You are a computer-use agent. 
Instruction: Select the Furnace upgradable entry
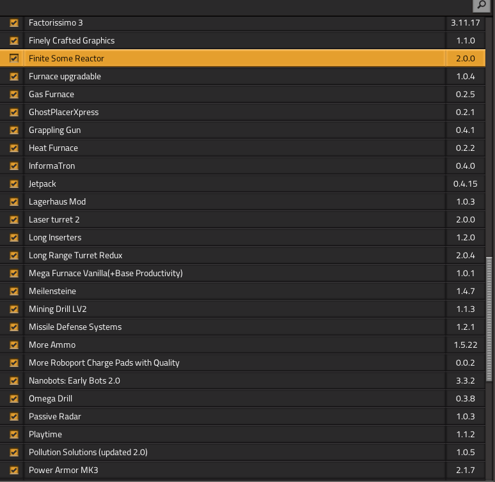click(x=65, y=77)
